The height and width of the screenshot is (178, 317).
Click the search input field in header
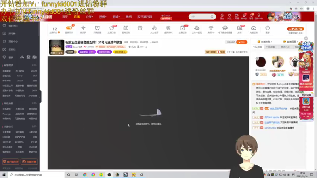[200, 17]
